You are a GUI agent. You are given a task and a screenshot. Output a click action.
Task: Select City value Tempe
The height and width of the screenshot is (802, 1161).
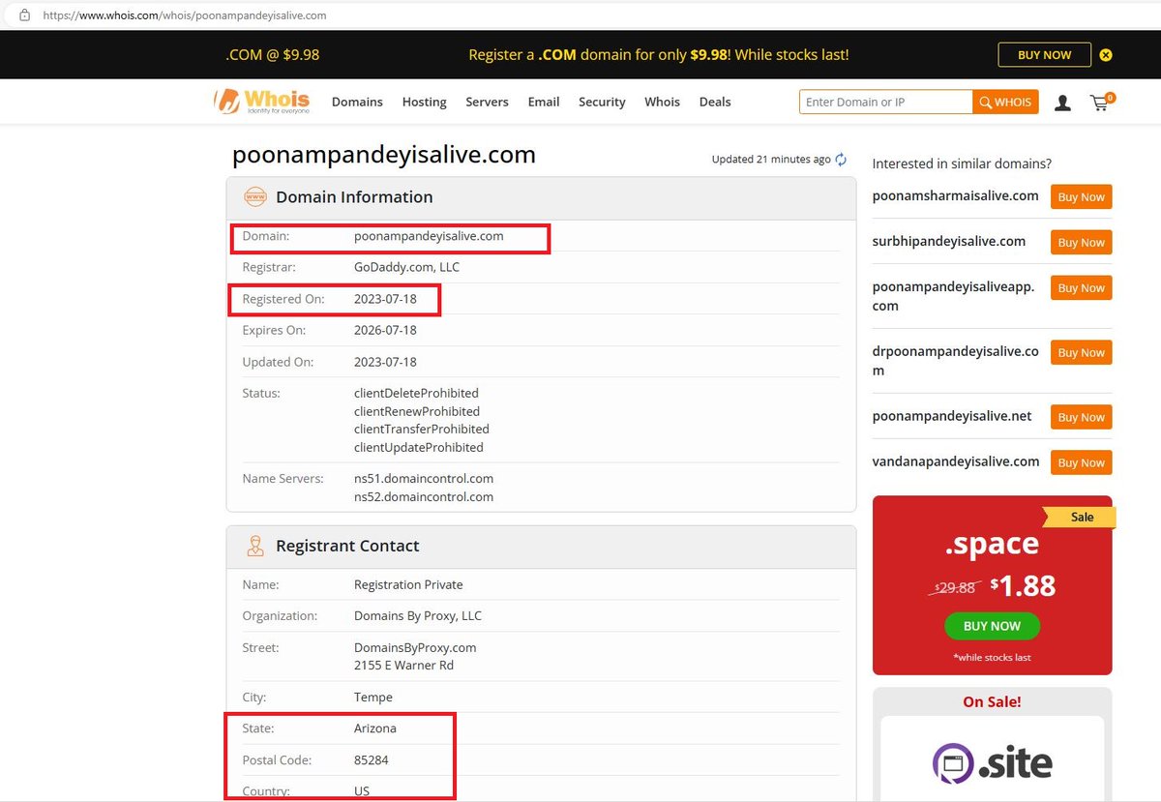tap(373, 697)
